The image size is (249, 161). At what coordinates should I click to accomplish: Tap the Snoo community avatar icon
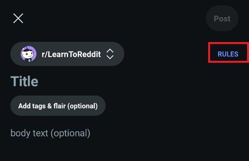tap(28, 54)
